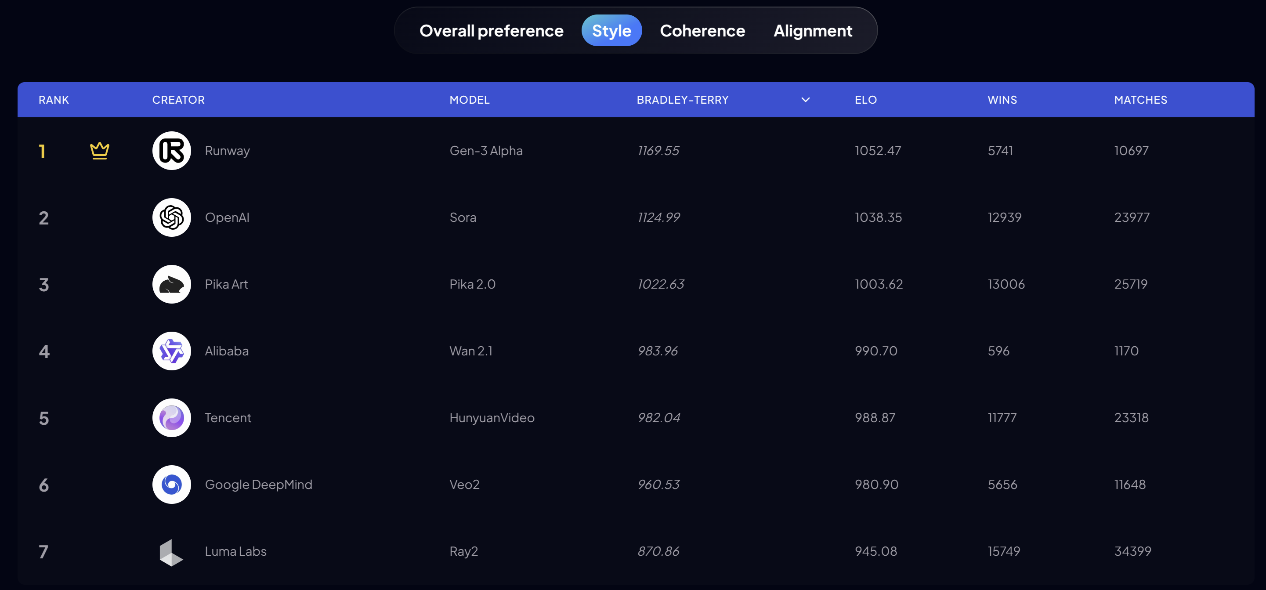
Task: Select the Veo2 model cell
Action: click(464, 485)
